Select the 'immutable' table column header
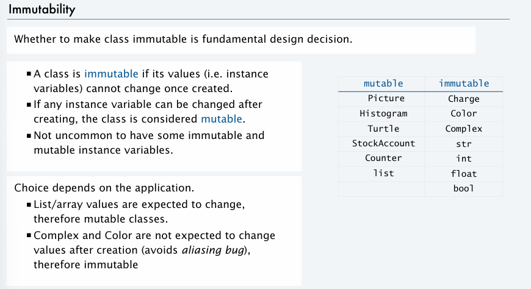This screenshot has height=289, width=531. 464,84
